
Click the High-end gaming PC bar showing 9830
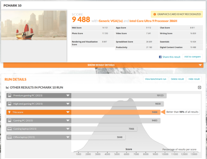coord(117,104)
